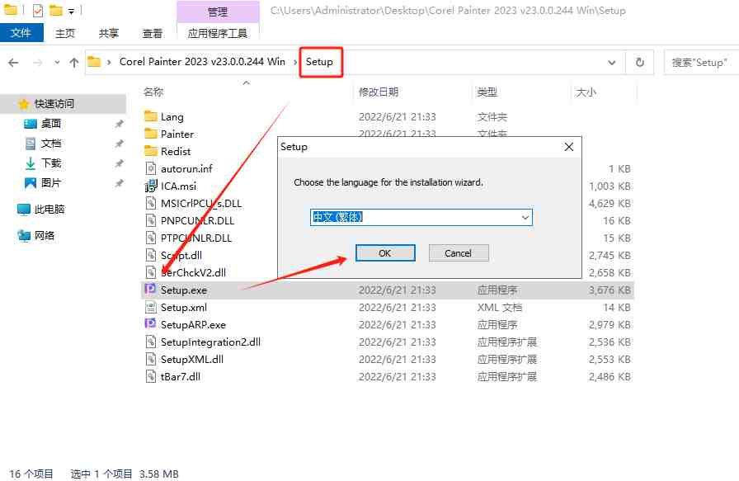This screenshot has height=481, width=739.
Task: Select the SetupXML.dll file
Action: (x=190, y=359)
